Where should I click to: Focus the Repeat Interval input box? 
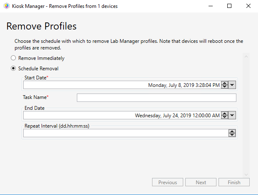click(x=125, y=133)
